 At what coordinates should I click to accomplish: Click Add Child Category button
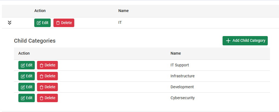[245, 41]
